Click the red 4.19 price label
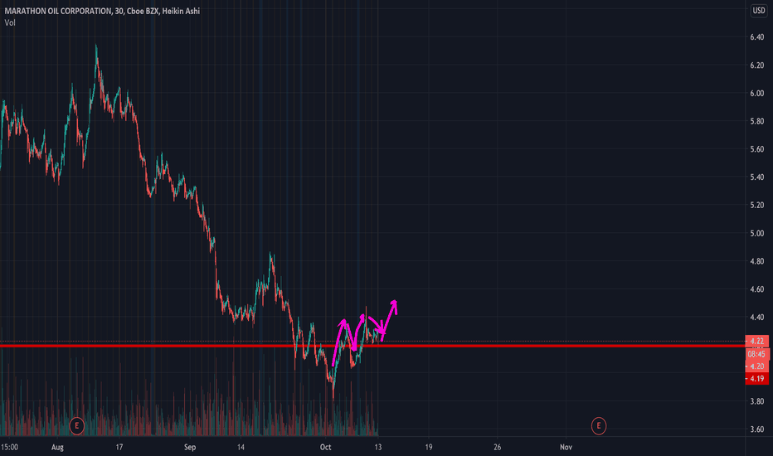The width and height of the screenshot is (773, 456). click(x=756, y=379)
